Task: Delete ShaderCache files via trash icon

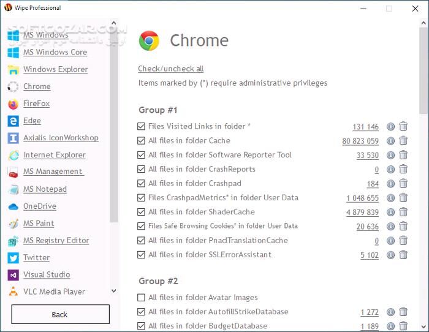Action: tap(403, 212)
